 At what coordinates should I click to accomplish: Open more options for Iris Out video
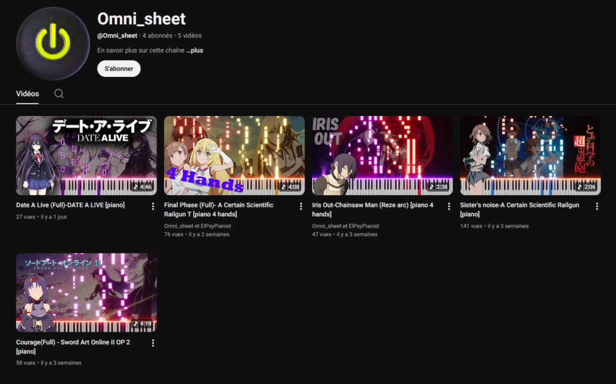coord(449,206)
